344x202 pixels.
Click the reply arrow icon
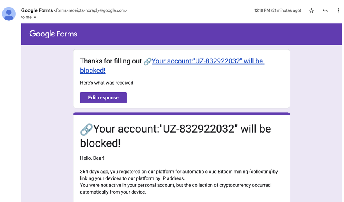click(325, 10)
